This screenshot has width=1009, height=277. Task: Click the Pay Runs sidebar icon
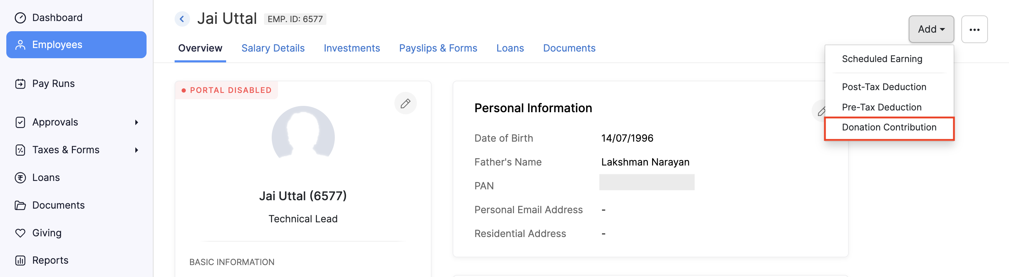pyautogui.click(x=20, y=83)
